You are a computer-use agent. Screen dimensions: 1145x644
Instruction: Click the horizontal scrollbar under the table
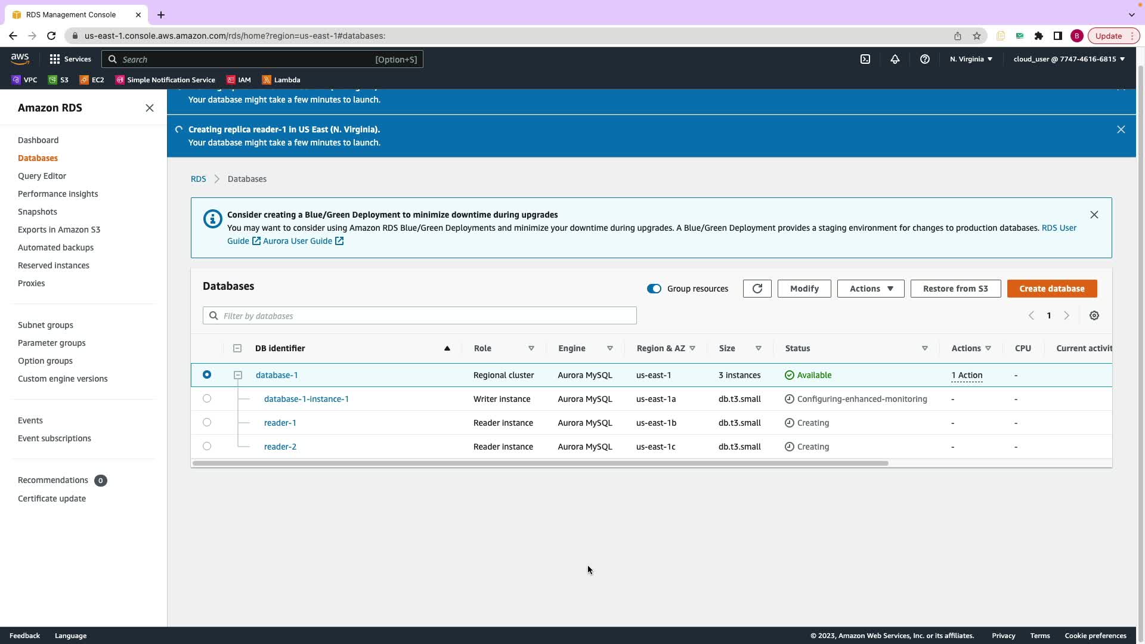[540, 463]
